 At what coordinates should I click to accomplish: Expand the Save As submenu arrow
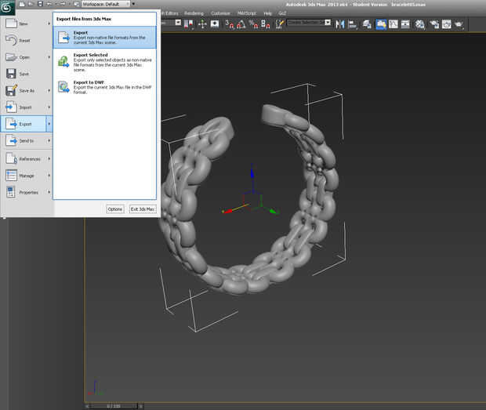click(x=49, y=90)
